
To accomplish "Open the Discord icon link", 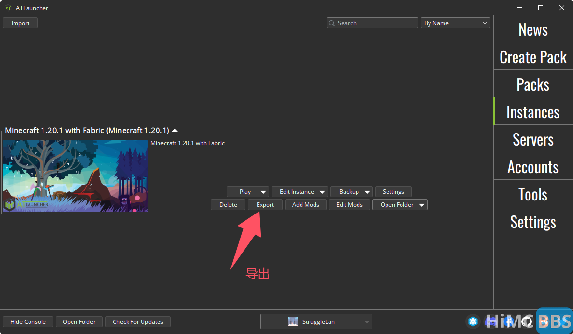I will pos(491,321).
